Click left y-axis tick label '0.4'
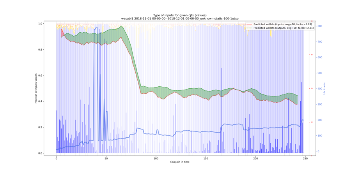351x175 pixels. tap(40, 101)
